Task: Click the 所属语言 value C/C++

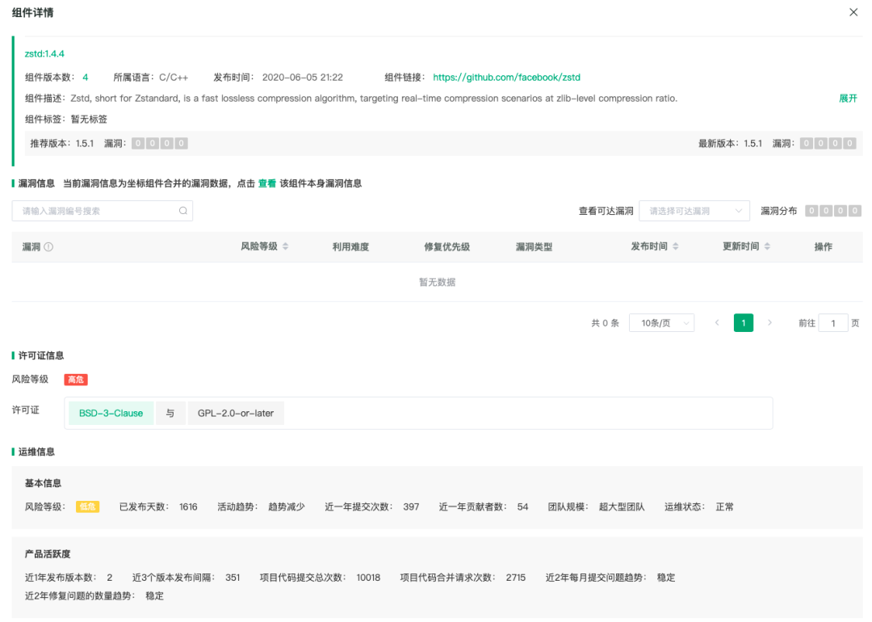Action: (174, 78)
